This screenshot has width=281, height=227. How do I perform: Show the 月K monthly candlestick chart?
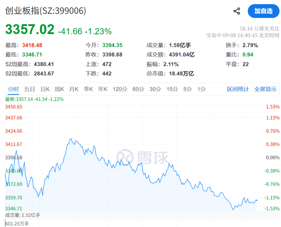[x=74, y=89]
